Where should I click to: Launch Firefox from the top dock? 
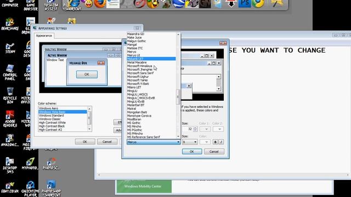[x=100, y=3]
